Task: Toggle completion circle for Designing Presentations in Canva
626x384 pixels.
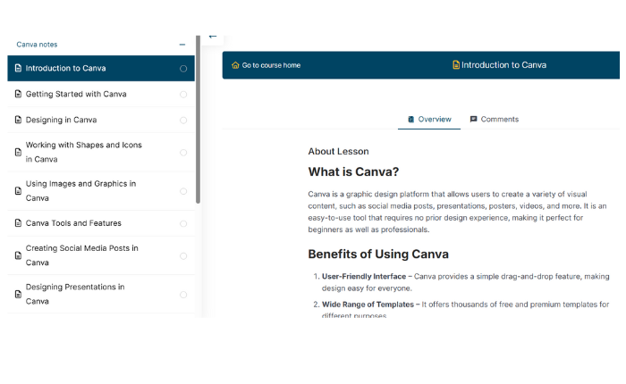Action: [x=183, y=295]
